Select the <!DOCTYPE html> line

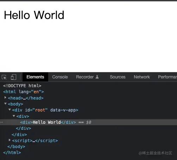click(22, 86)
